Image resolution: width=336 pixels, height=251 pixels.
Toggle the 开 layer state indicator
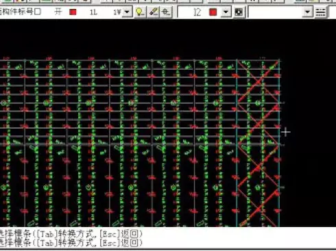click(58, 12)
